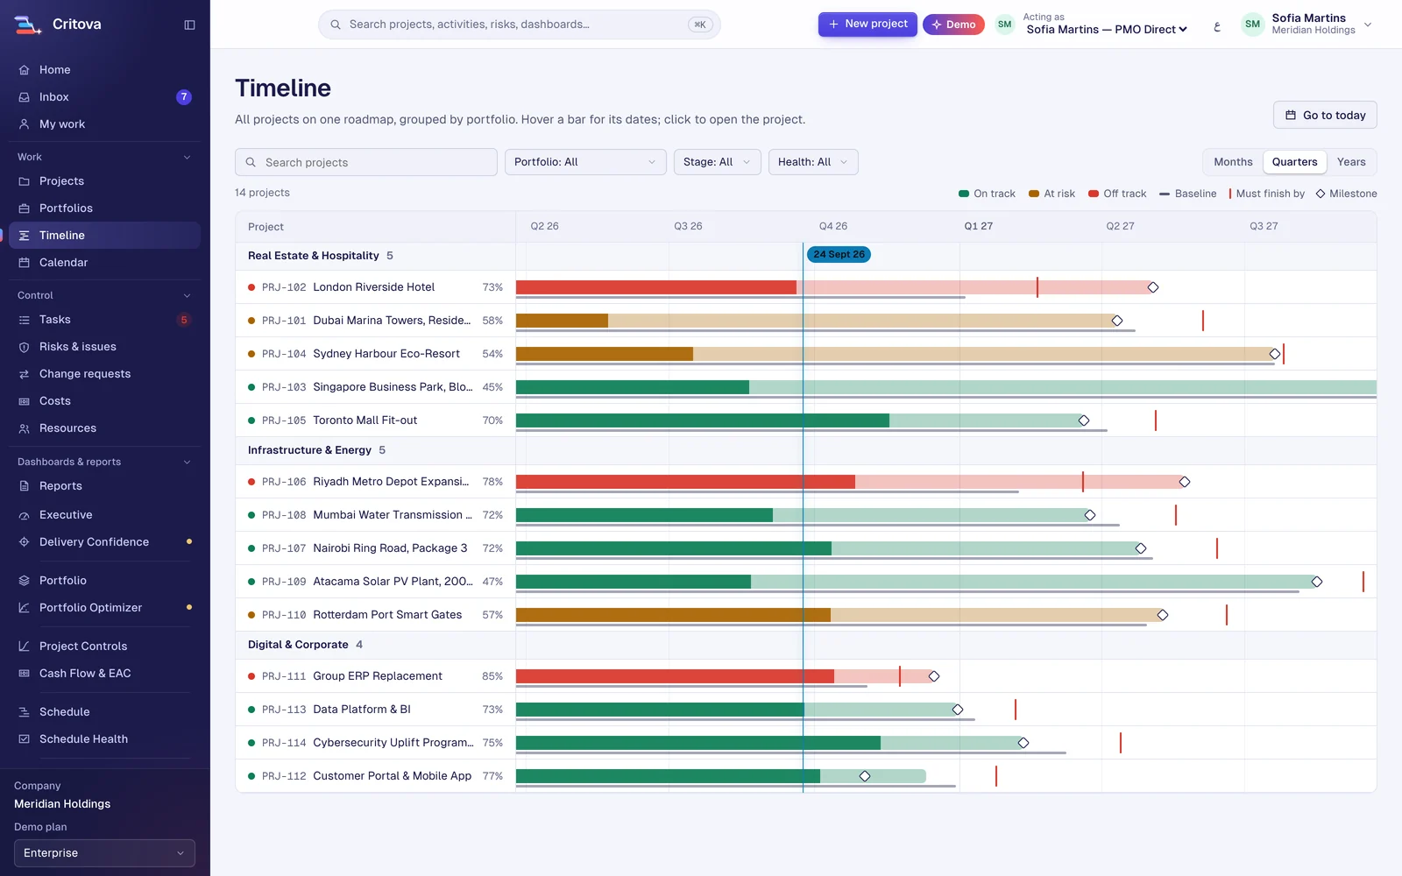Go to My work
Screen dimensions: 1402x876
click(x=104, y=124)
